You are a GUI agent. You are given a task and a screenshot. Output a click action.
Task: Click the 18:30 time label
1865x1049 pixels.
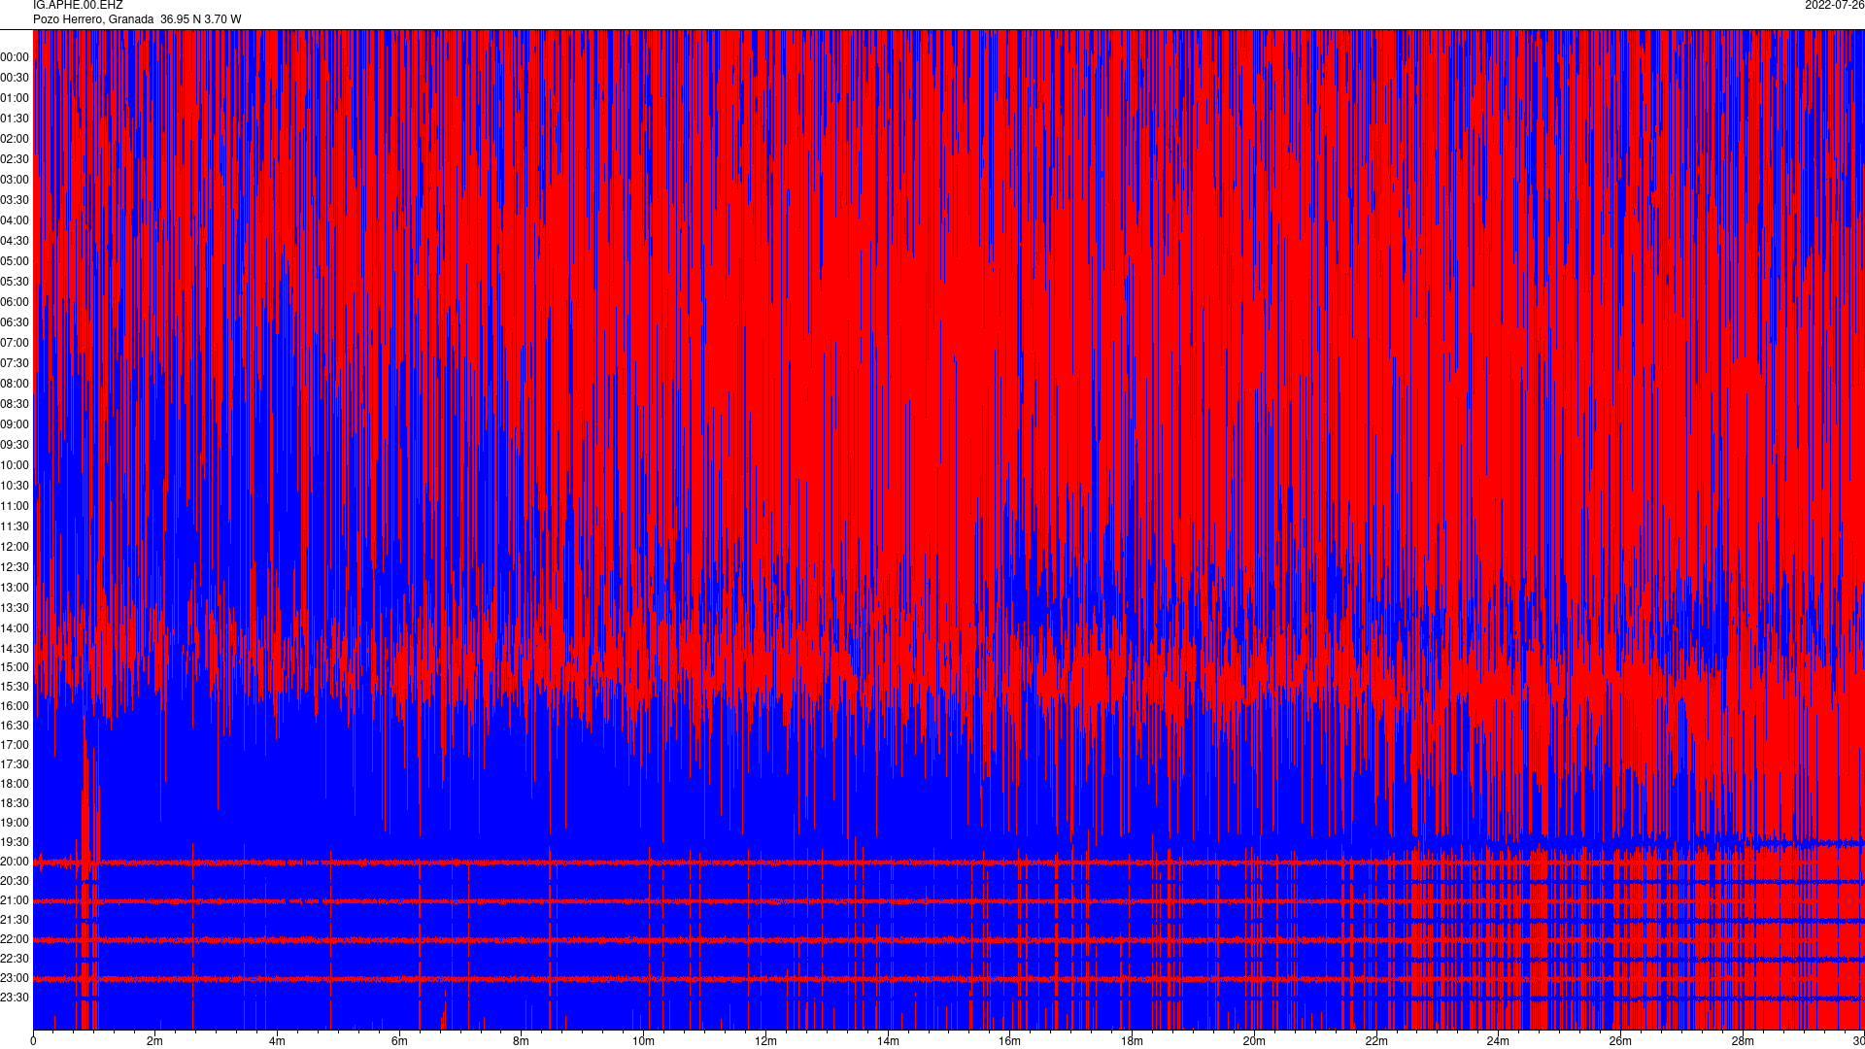pos(15,803)
